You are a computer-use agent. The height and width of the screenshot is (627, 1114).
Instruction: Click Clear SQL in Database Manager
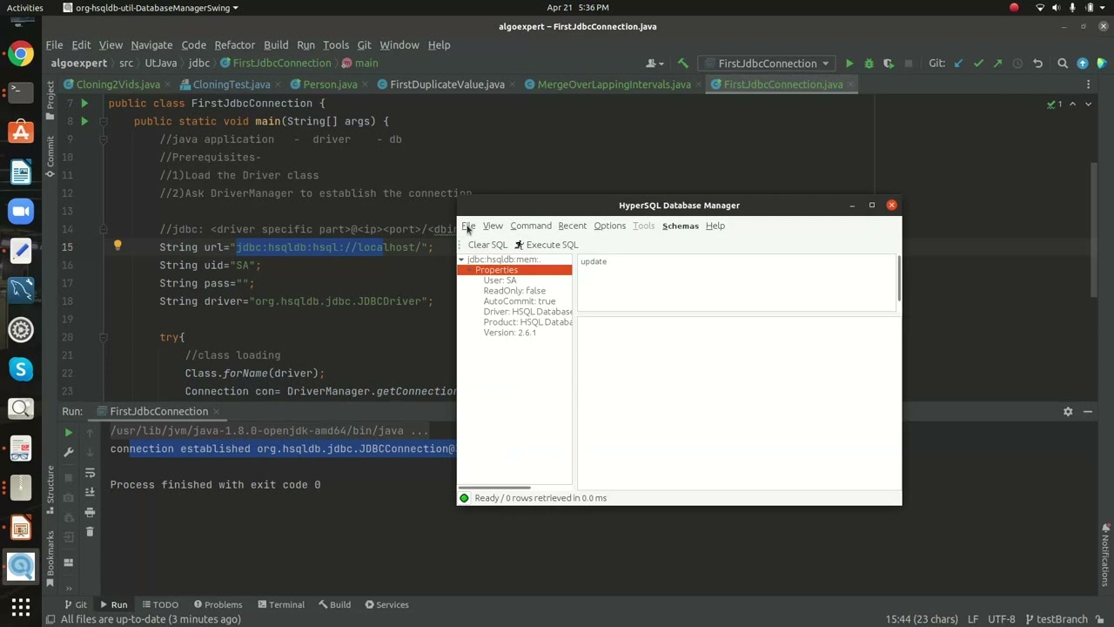[487, 245]
